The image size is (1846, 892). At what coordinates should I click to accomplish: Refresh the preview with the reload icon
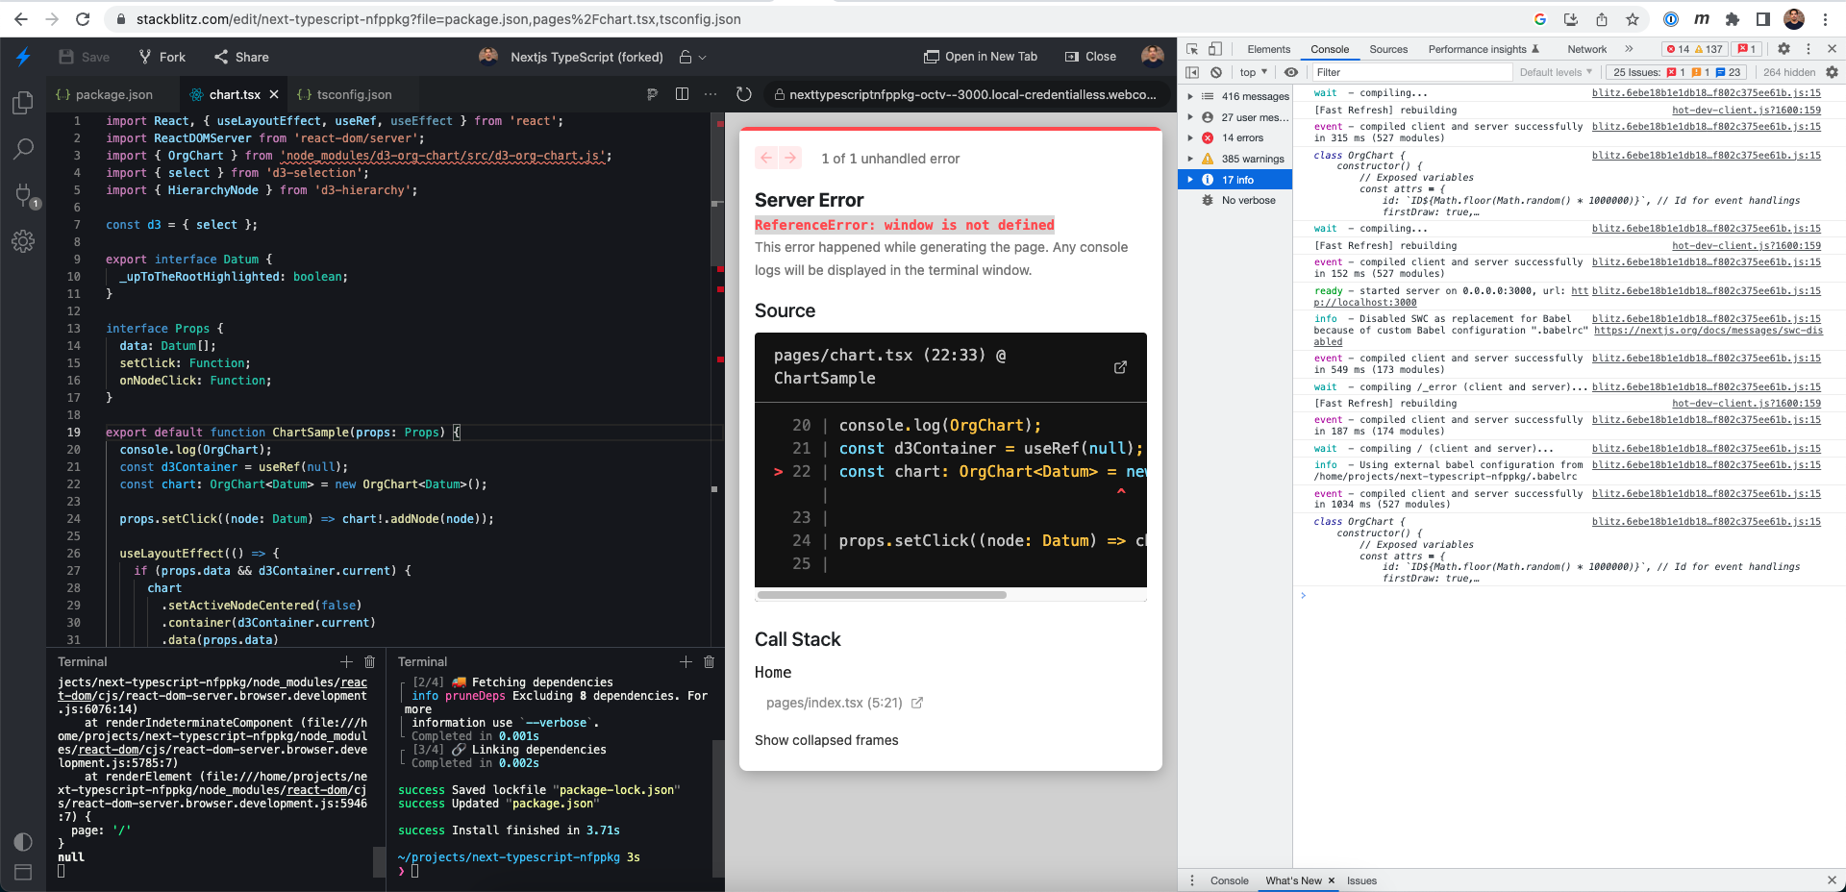click(x=743, y=94)
